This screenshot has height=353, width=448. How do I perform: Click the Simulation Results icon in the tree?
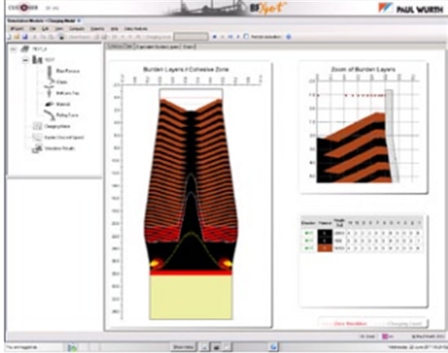(x=37, y=148)
